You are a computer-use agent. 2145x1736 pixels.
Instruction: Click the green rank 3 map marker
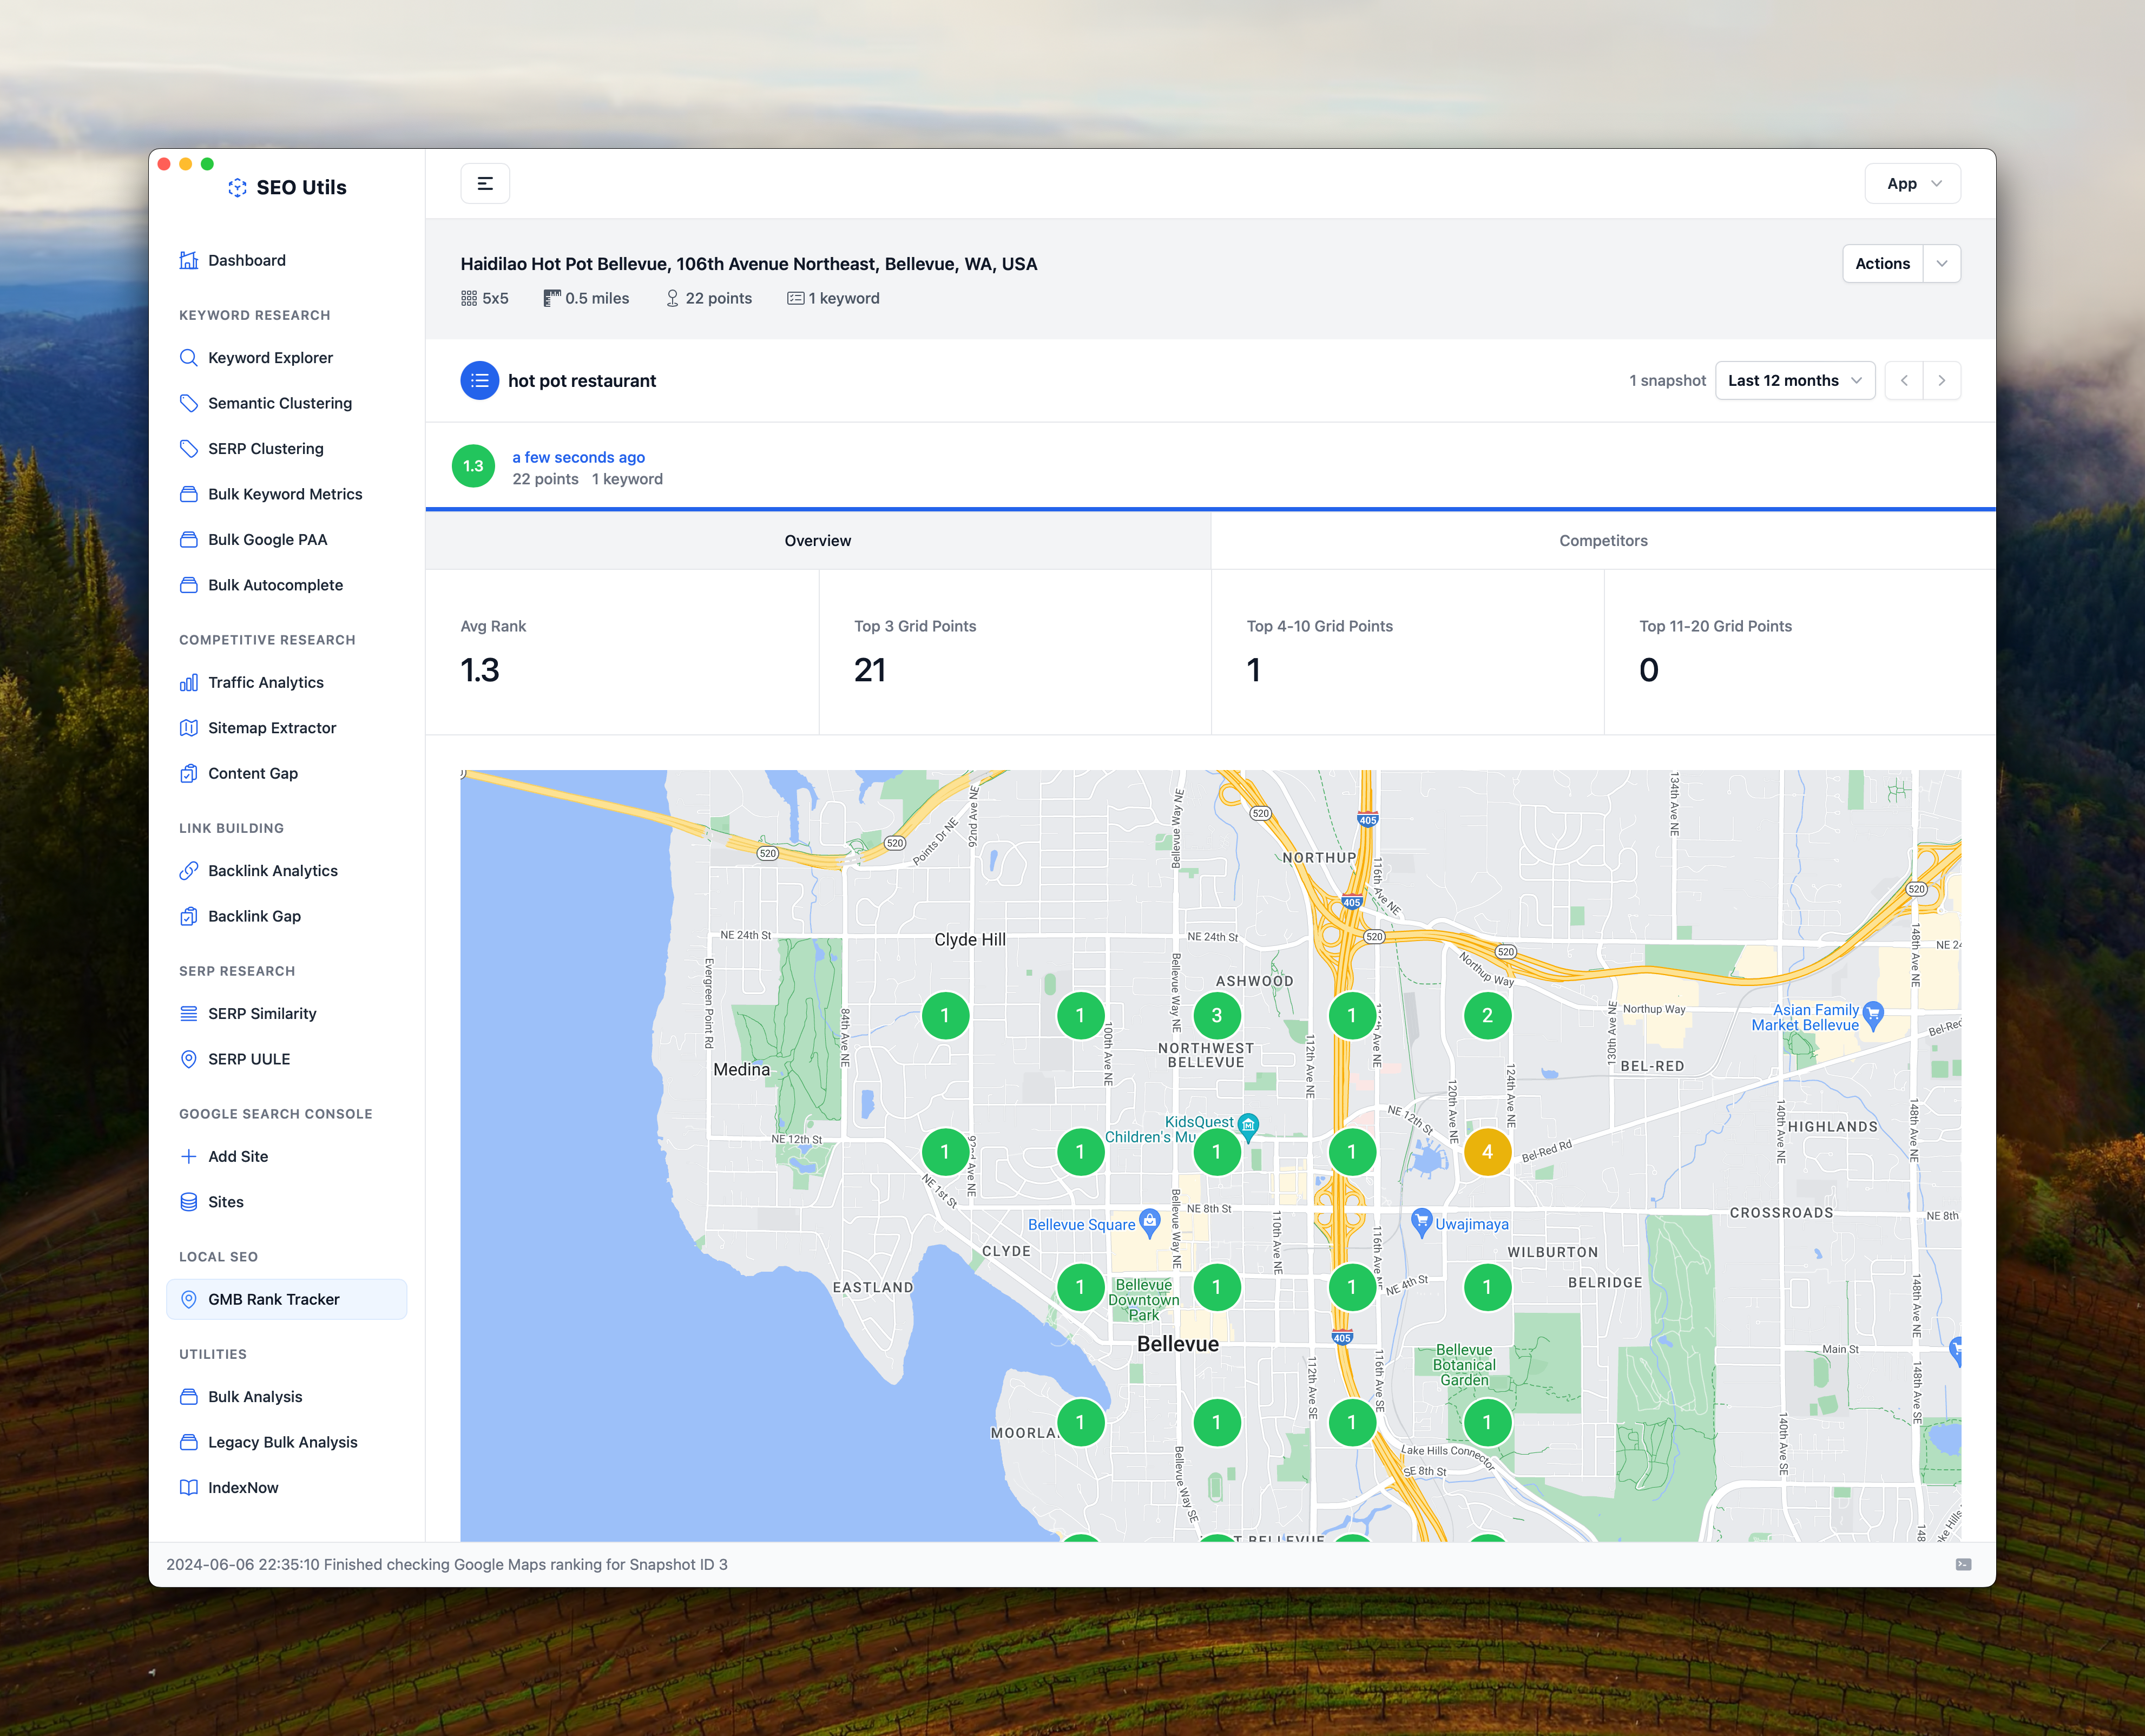[1216, 1016]
